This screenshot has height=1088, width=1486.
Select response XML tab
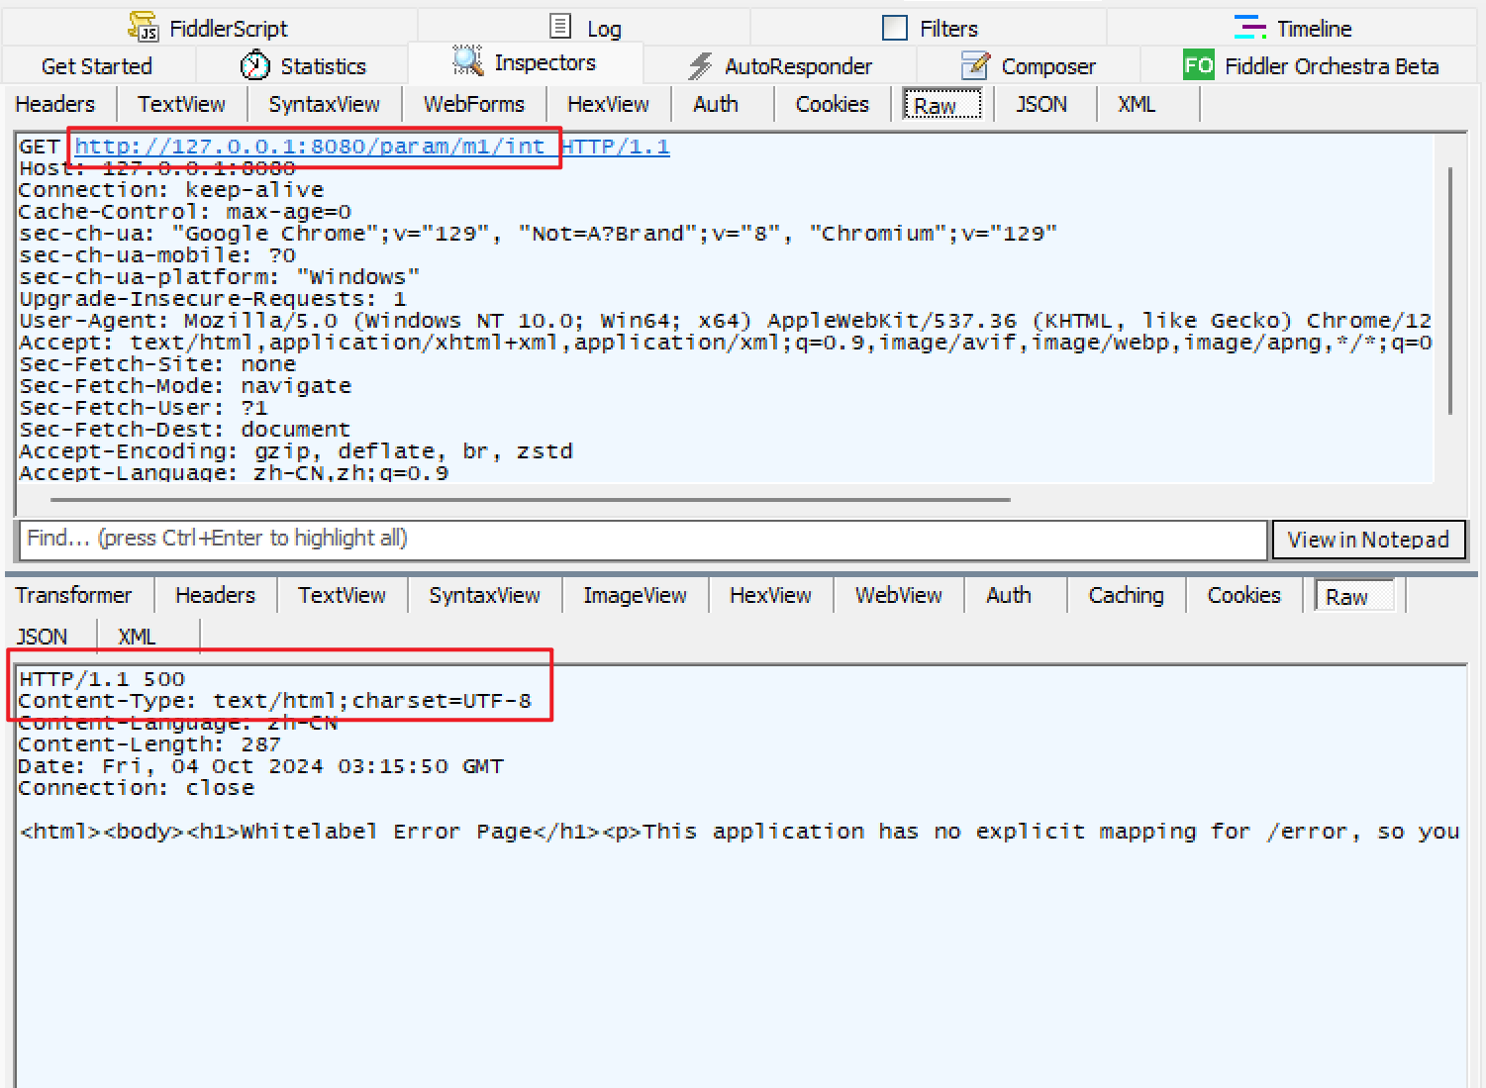[137, 637]
